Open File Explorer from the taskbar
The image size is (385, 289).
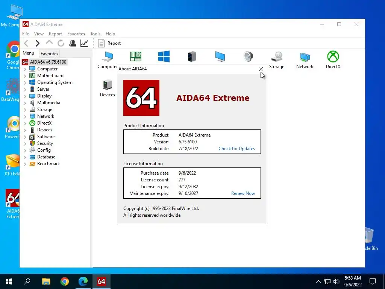tap(46, 281)
